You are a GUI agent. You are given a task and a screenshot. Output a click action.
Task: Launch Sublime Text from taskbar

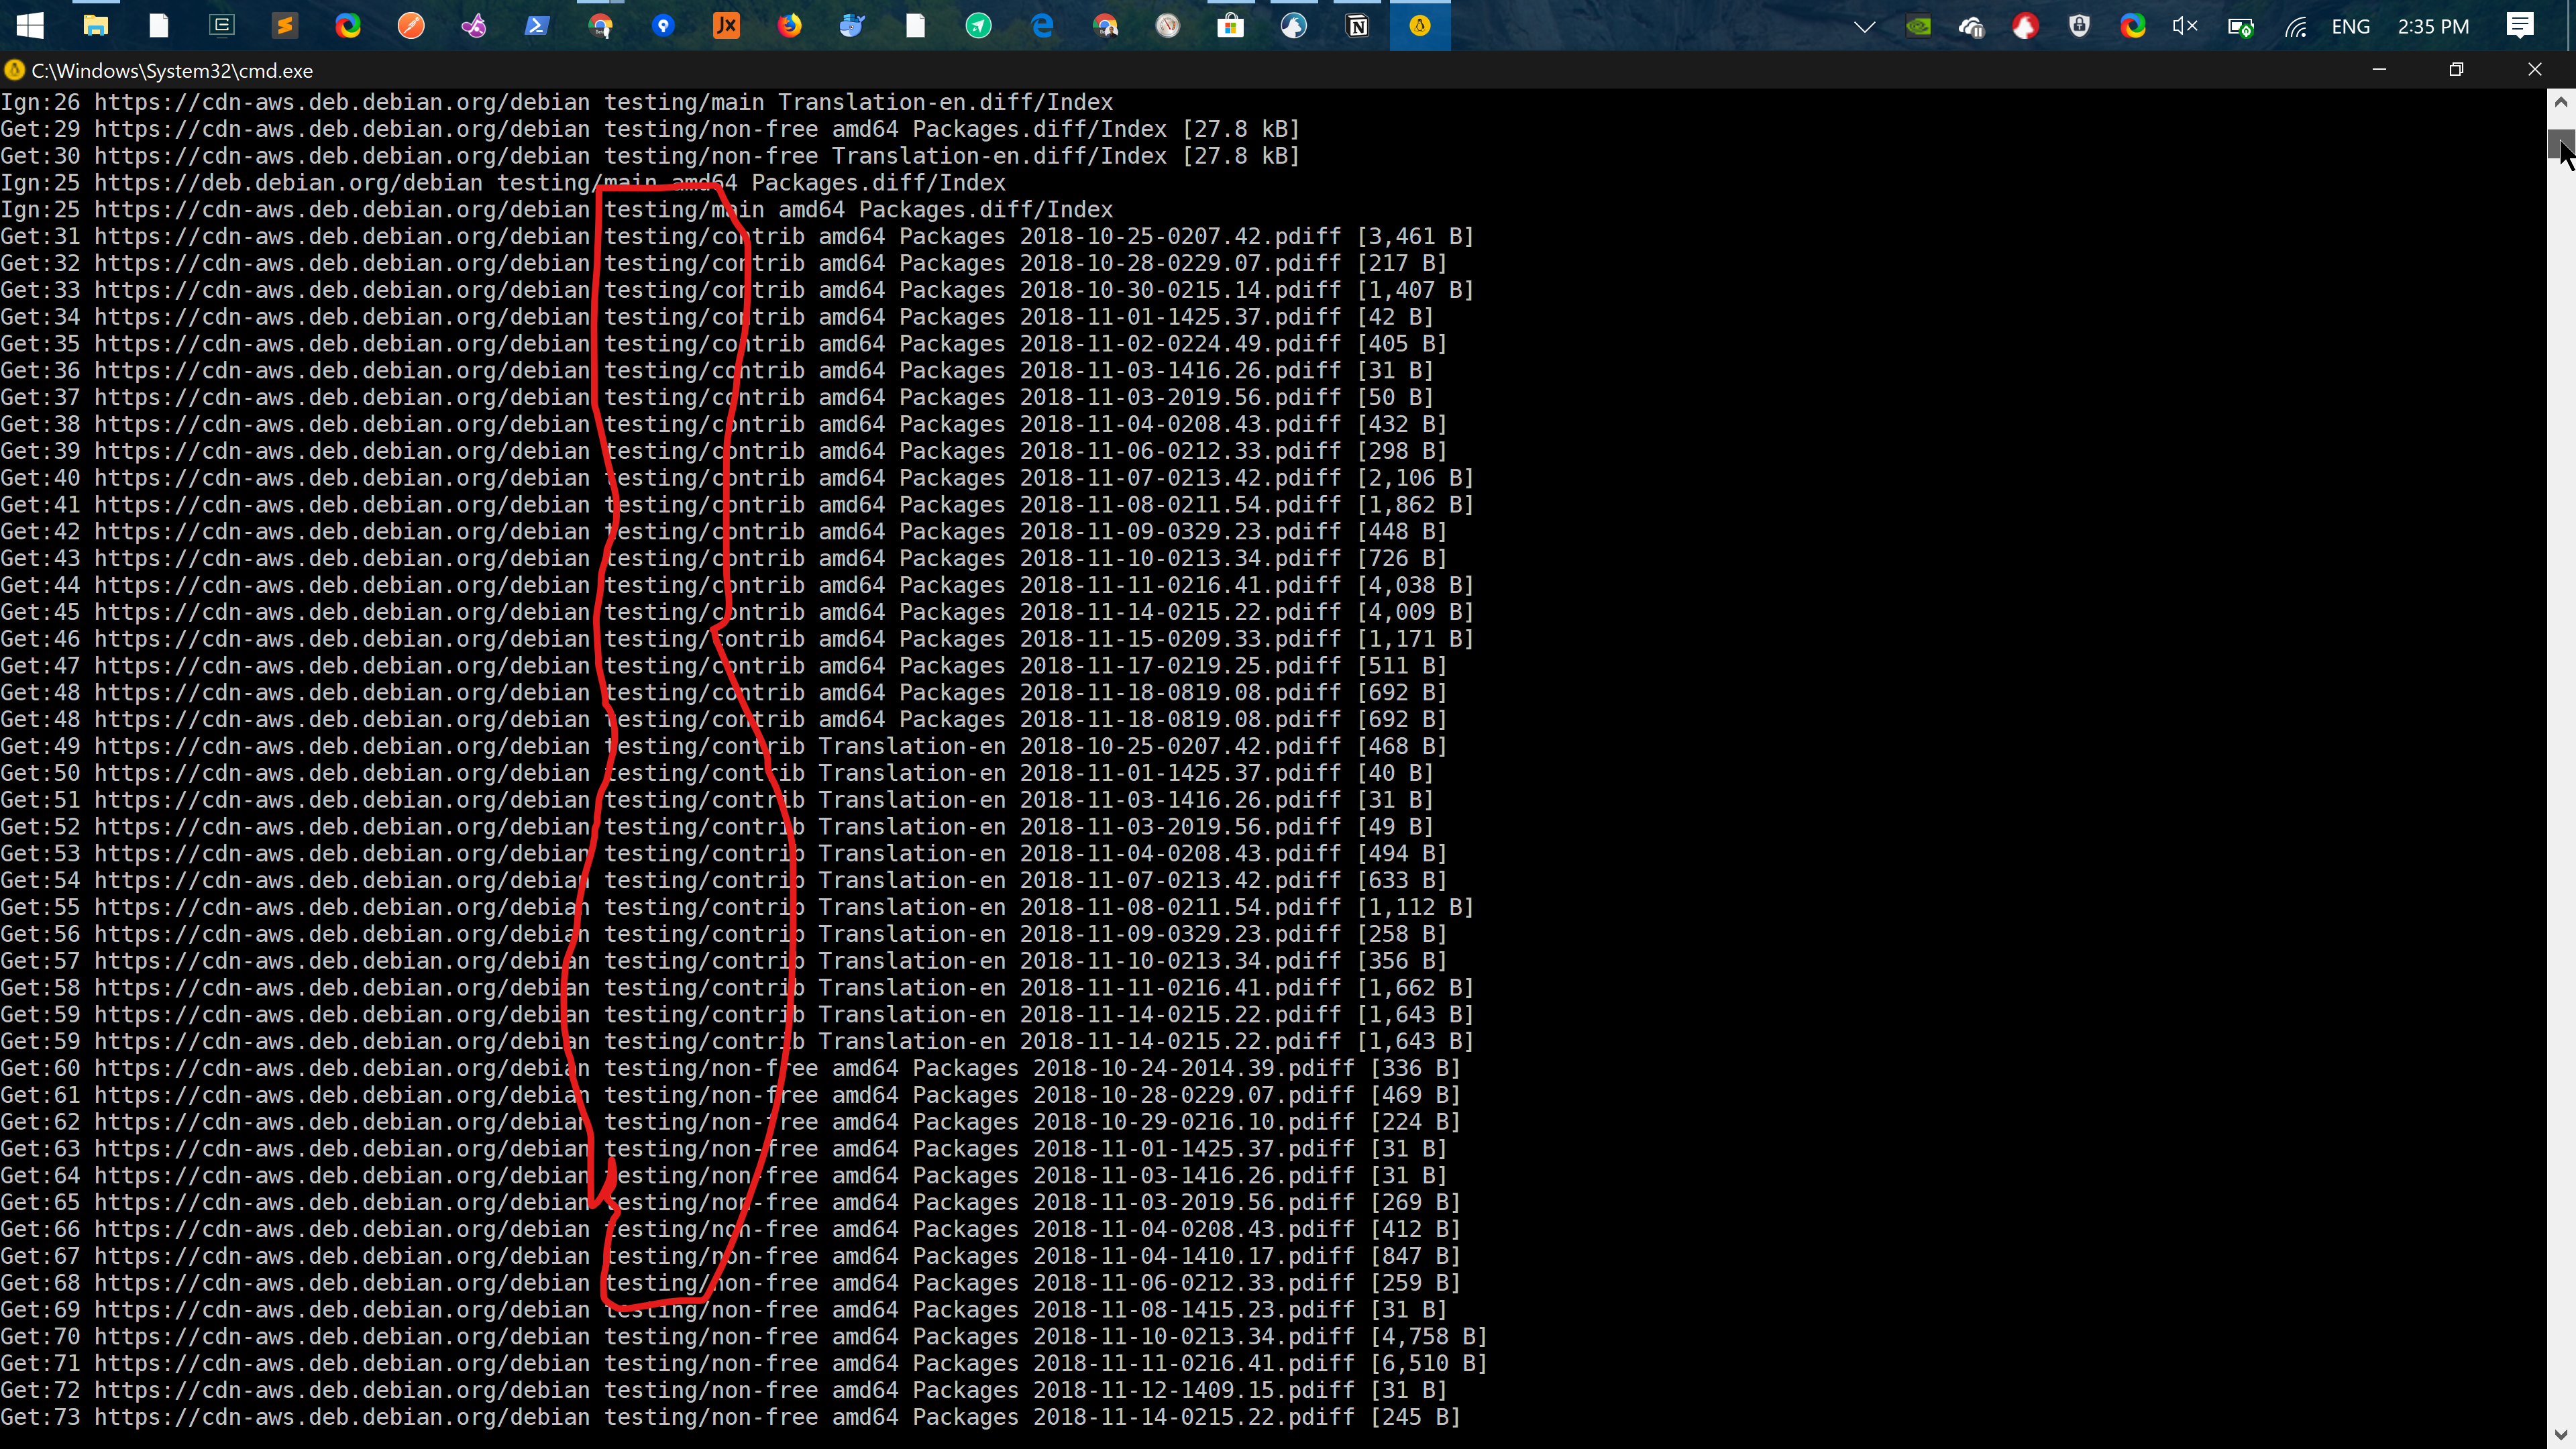coord(285,26)
